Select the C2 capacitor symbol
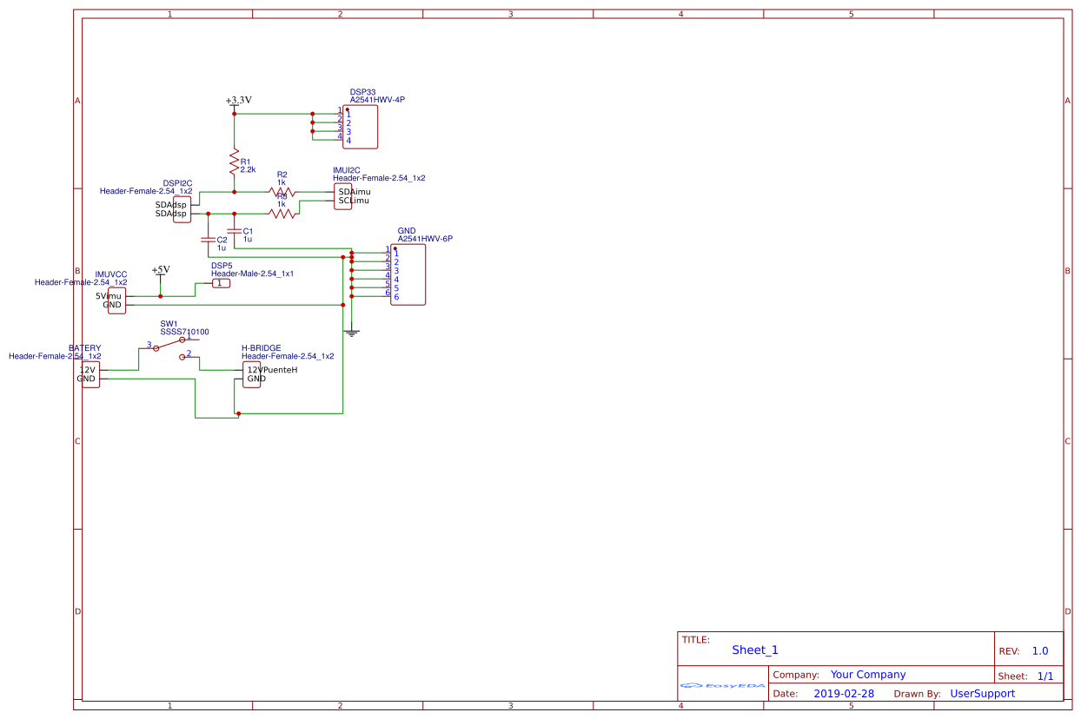Viewport: 1081px width, 719px height. 208,239
